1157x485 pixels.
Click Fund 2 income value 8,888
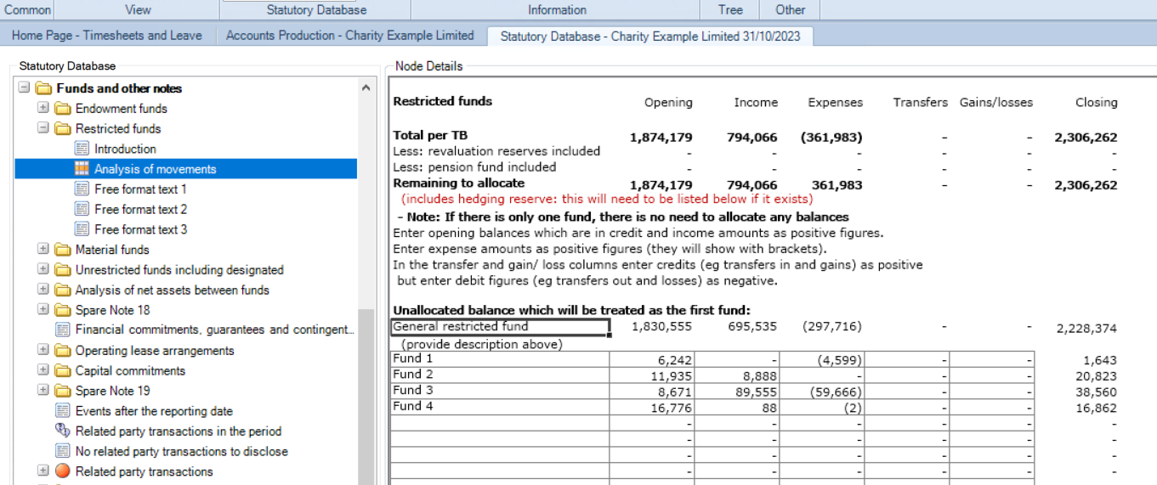tap(758, 376)
